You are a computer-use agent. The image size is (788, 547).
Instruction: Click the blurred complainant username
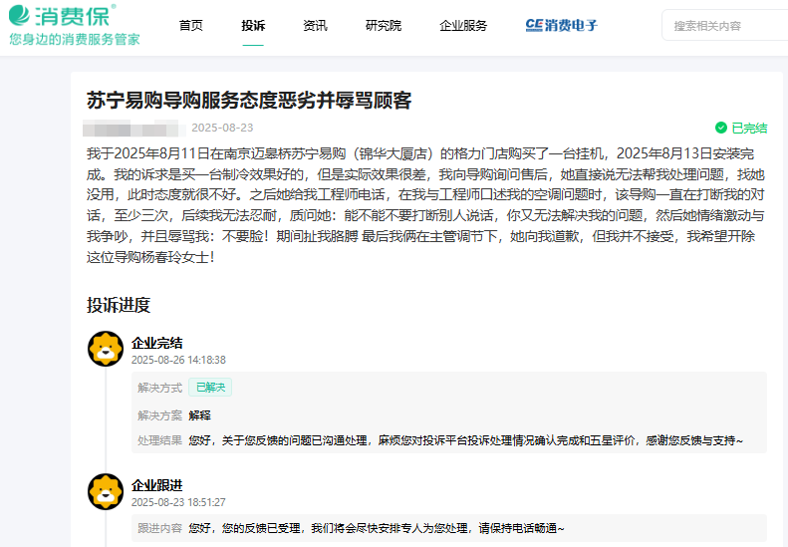133,129
